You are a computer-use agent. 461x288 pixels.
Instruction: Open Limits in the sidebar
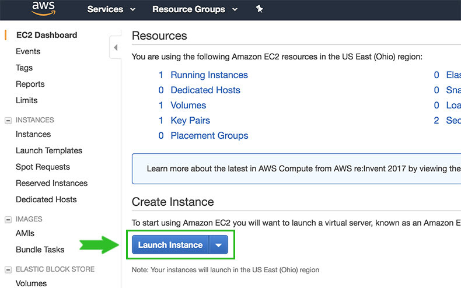point(27,100)
